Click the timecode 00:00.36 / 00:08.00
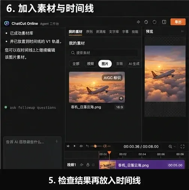Viewport: 189px width, 190px height. (141, 147)
